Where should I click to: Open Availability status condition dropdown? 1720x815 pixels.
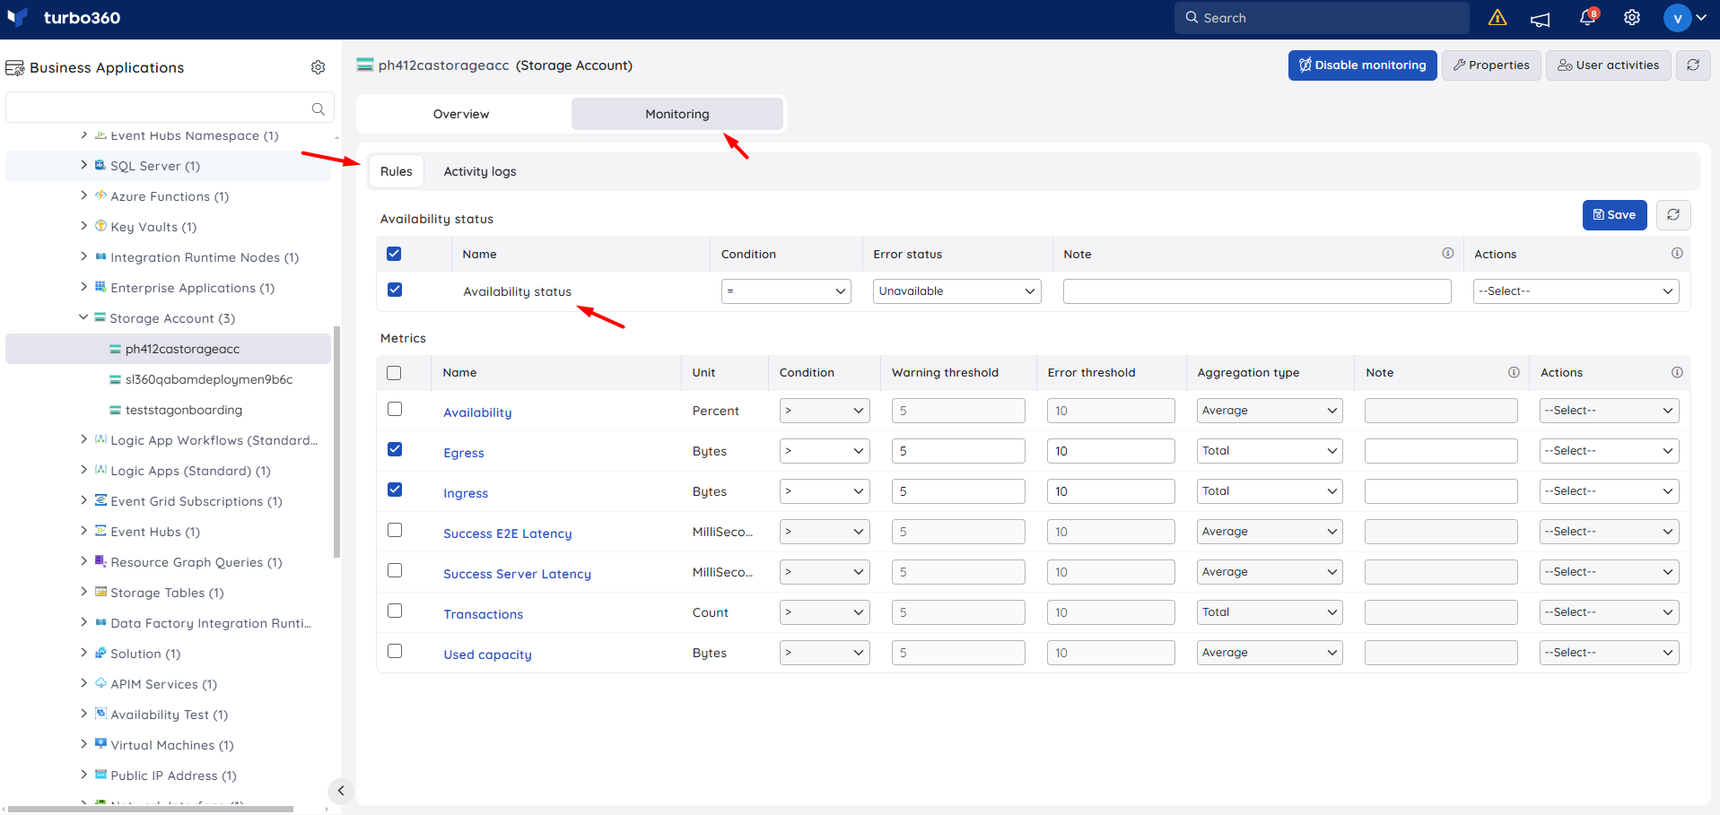pos(786,291)
